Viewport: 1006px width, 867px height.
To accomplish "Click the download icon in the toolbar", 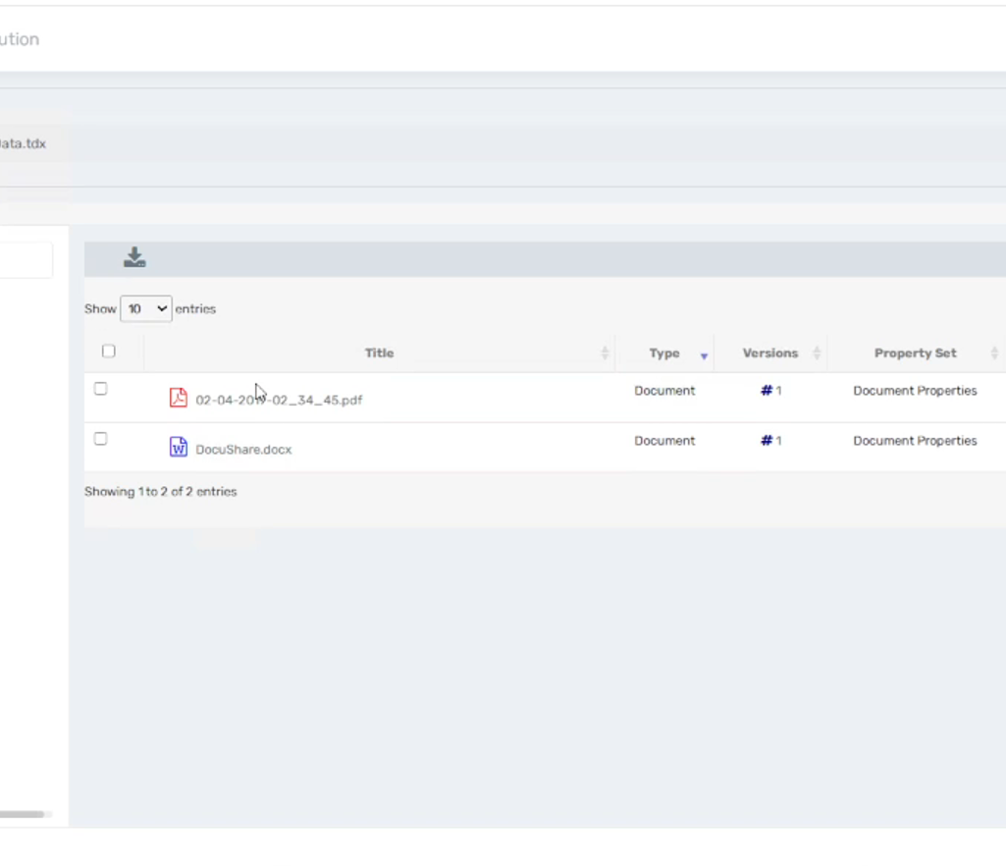I will click(134, 257).
